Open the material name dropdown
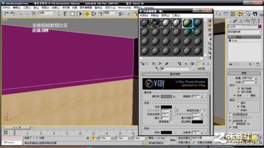 175,69
